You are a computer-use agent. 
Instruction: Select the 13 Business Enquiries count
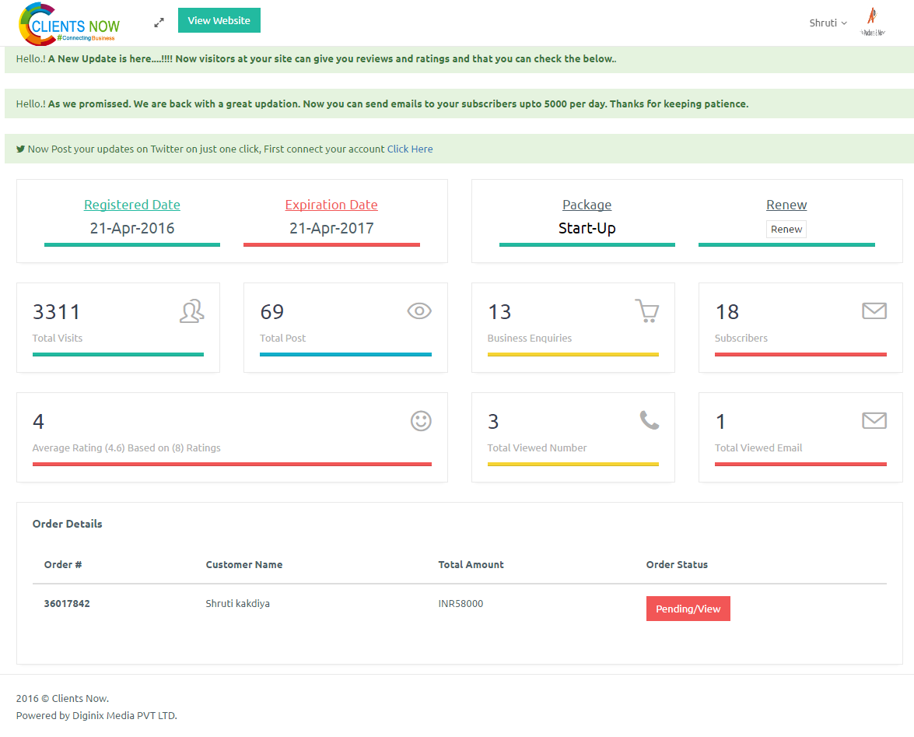coord(499,312)
